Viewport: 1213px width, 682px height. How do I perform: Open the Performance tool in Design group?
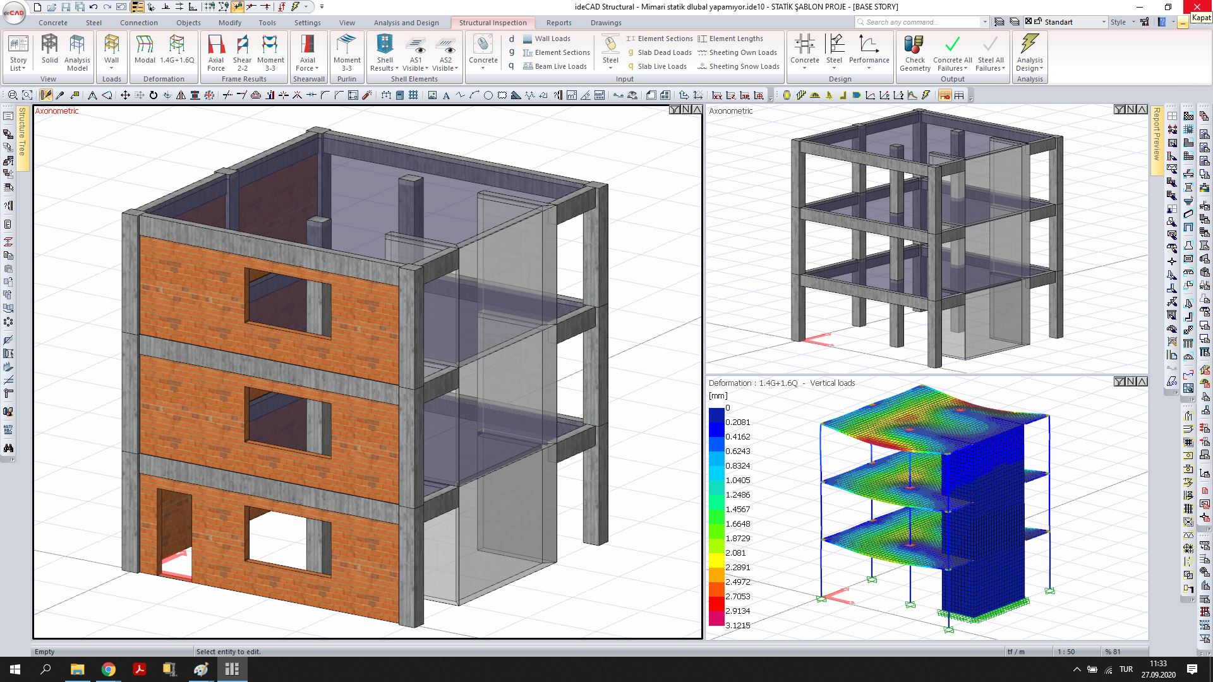tap(869, 53)
